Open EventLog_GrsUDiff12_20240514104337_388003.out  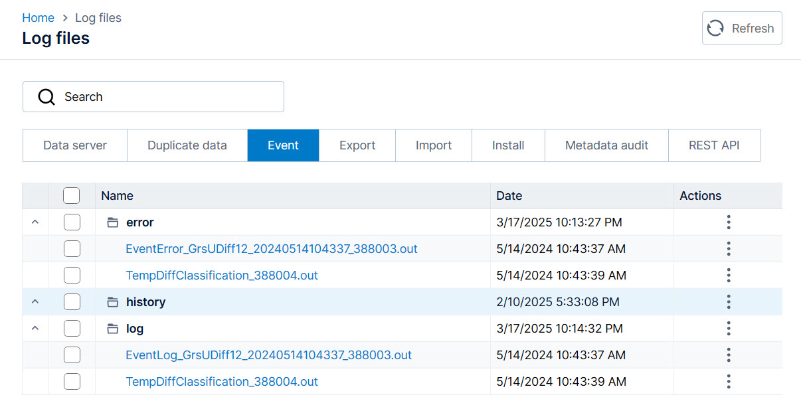coord(269,355)
